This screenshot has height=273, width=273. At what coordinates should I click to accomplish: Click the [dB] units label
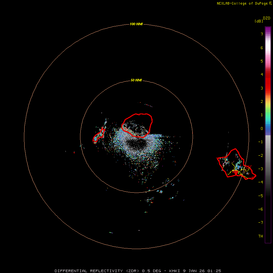259,21
